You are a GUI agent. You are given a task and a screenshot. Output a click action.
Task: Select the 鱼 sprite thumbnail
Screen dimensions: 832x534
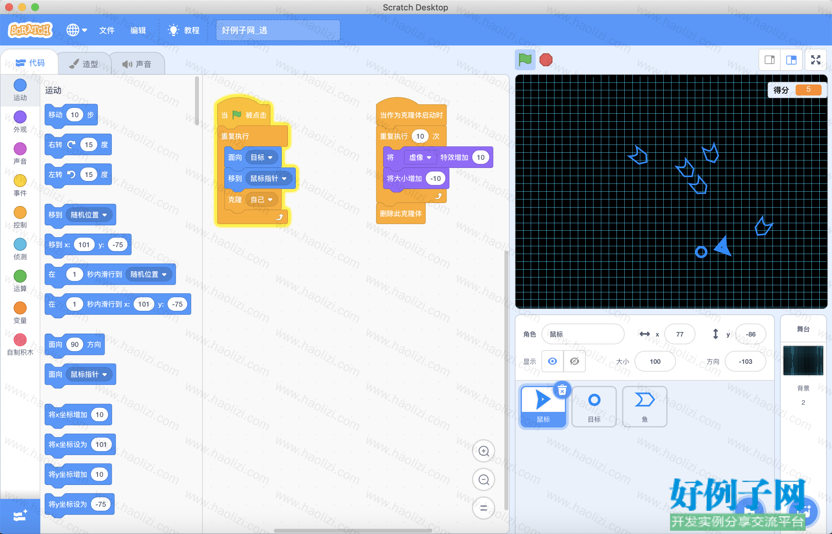[645, 406]
